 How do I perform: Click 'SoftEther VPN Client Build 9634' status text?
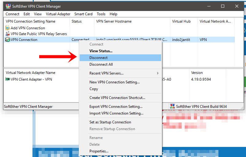pyautogui.click(x=202, y=107)
